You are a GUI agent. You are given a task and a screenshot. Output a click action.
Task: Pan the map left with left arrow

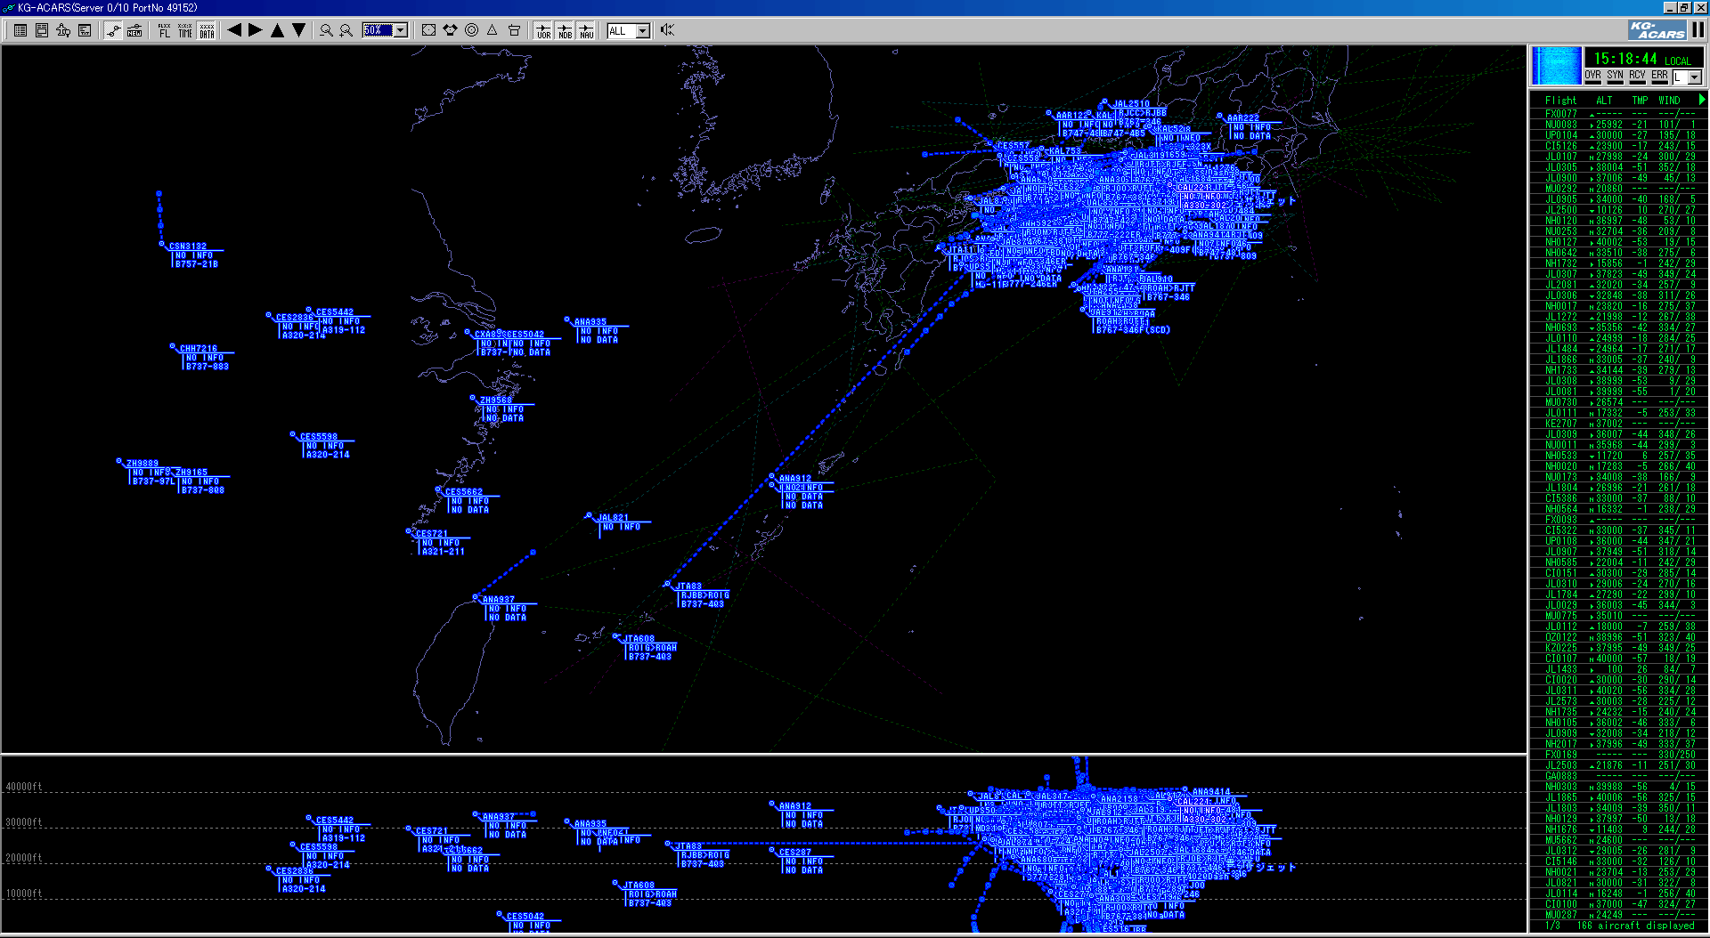[x=234, y=30]
